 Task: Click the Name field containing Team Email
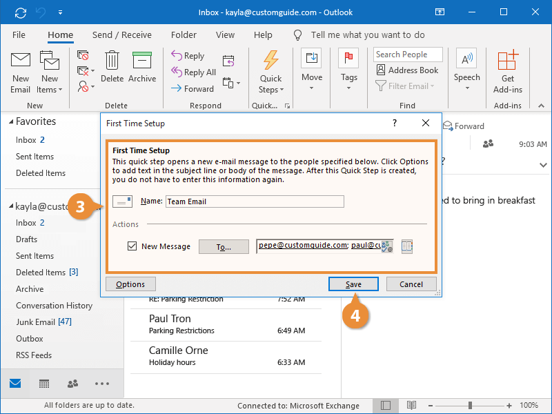254,201
